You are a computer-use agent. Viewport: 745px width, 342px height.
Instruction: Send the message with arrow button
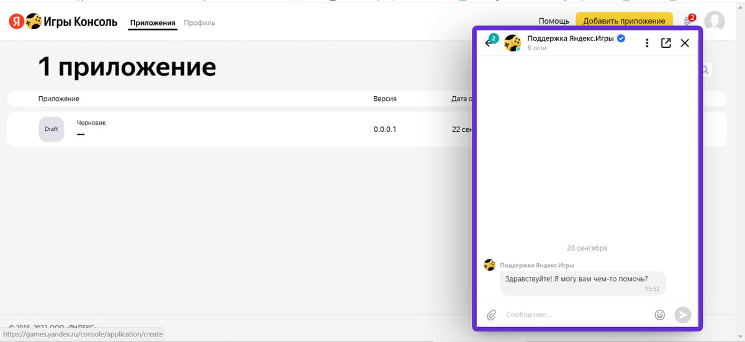coord(682,315)
